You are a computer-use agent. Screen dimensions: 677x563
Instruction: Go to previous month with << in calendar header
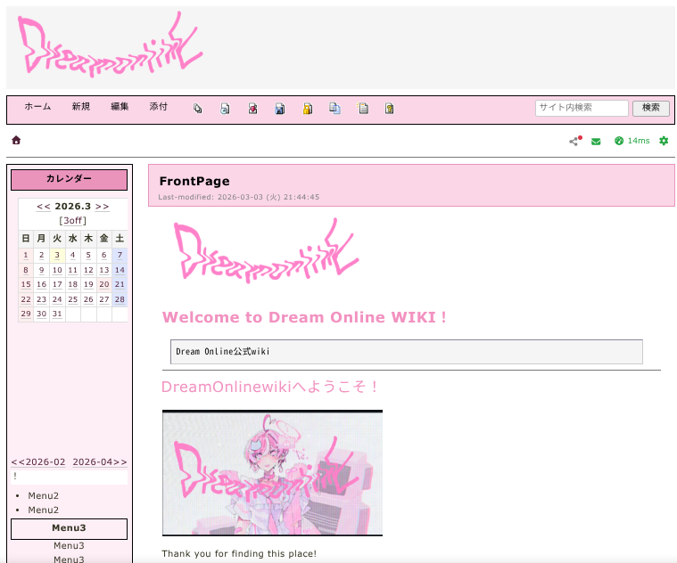point(44,207)
